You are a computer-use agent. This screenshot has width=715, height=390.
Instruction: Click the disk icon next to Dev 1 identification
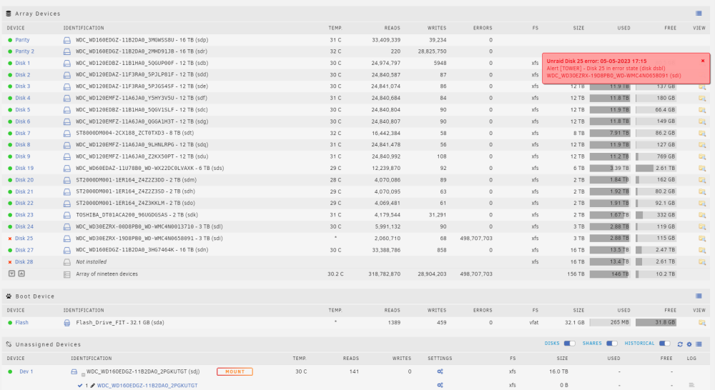74,371
